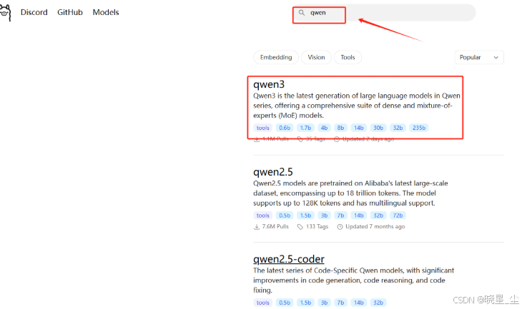Select the 1.5b tag under qwen2.5
This screenshot has height=309, width=527.
click(305, 216)
